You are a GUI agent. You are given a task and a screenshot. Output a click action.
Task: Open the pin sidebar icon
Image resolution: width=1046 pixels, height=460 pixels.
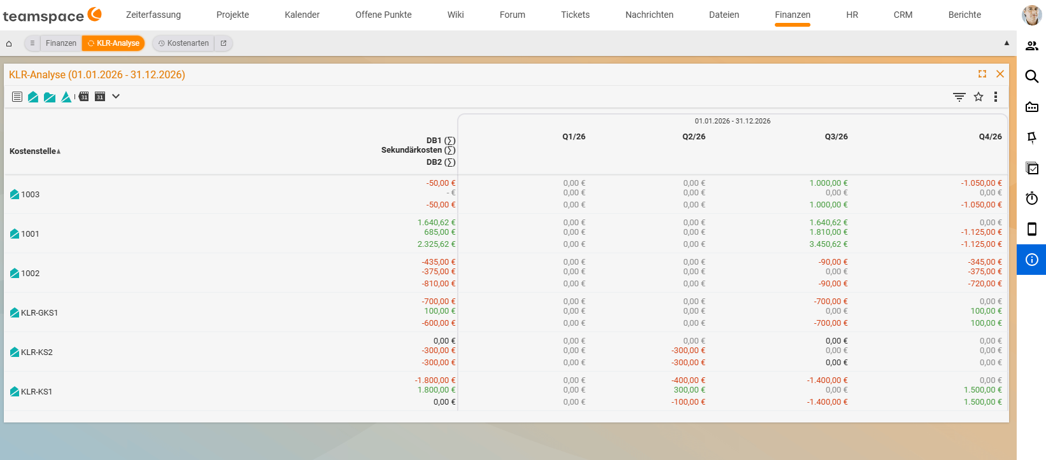coord(1032,137)
